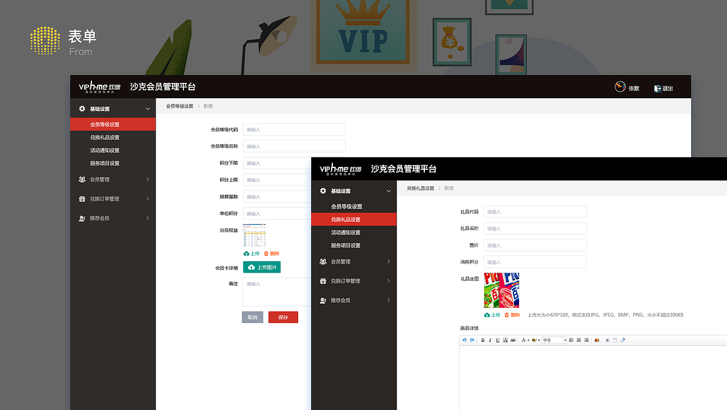Toggle bold formatting in the editor
This screenshot has width=727, height=410.
(483, 340)
